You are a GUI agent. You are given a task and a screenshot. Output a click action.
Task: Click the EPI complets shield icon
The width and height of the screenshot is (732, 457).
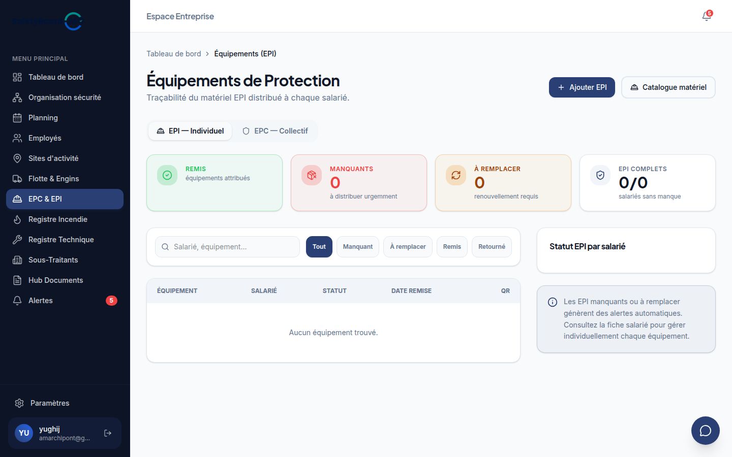point(600,175)
